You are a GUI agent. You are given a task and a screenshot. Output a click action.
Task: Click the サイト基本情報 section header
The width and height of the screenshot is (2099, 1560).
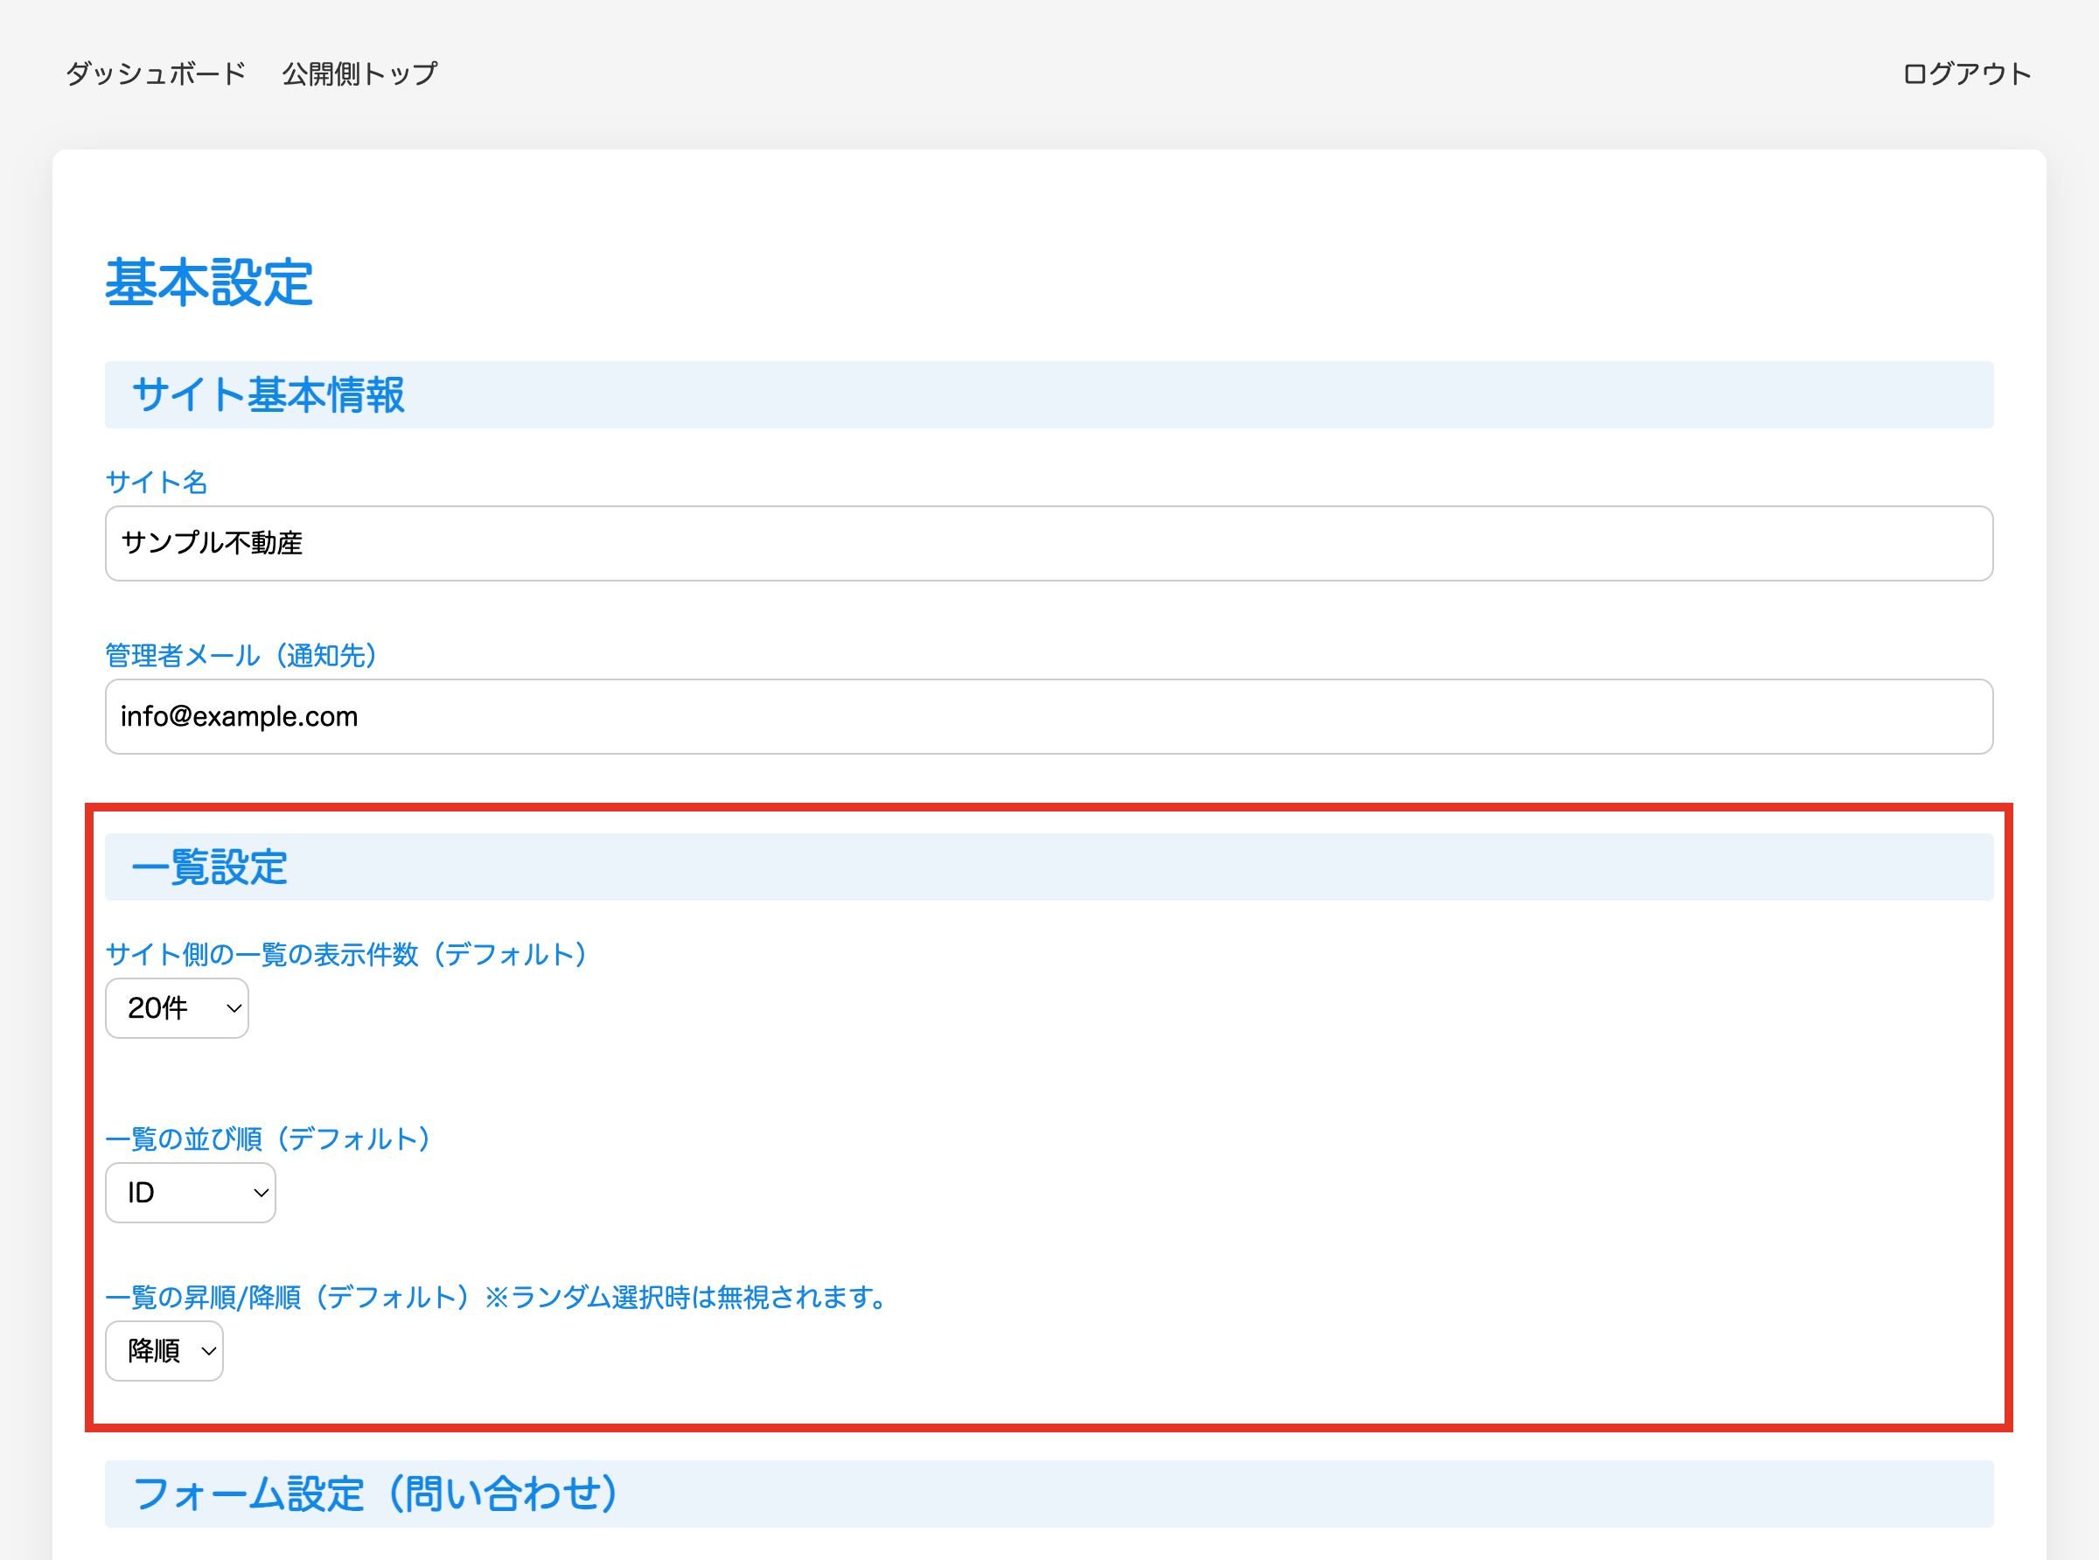pos(269,394)
